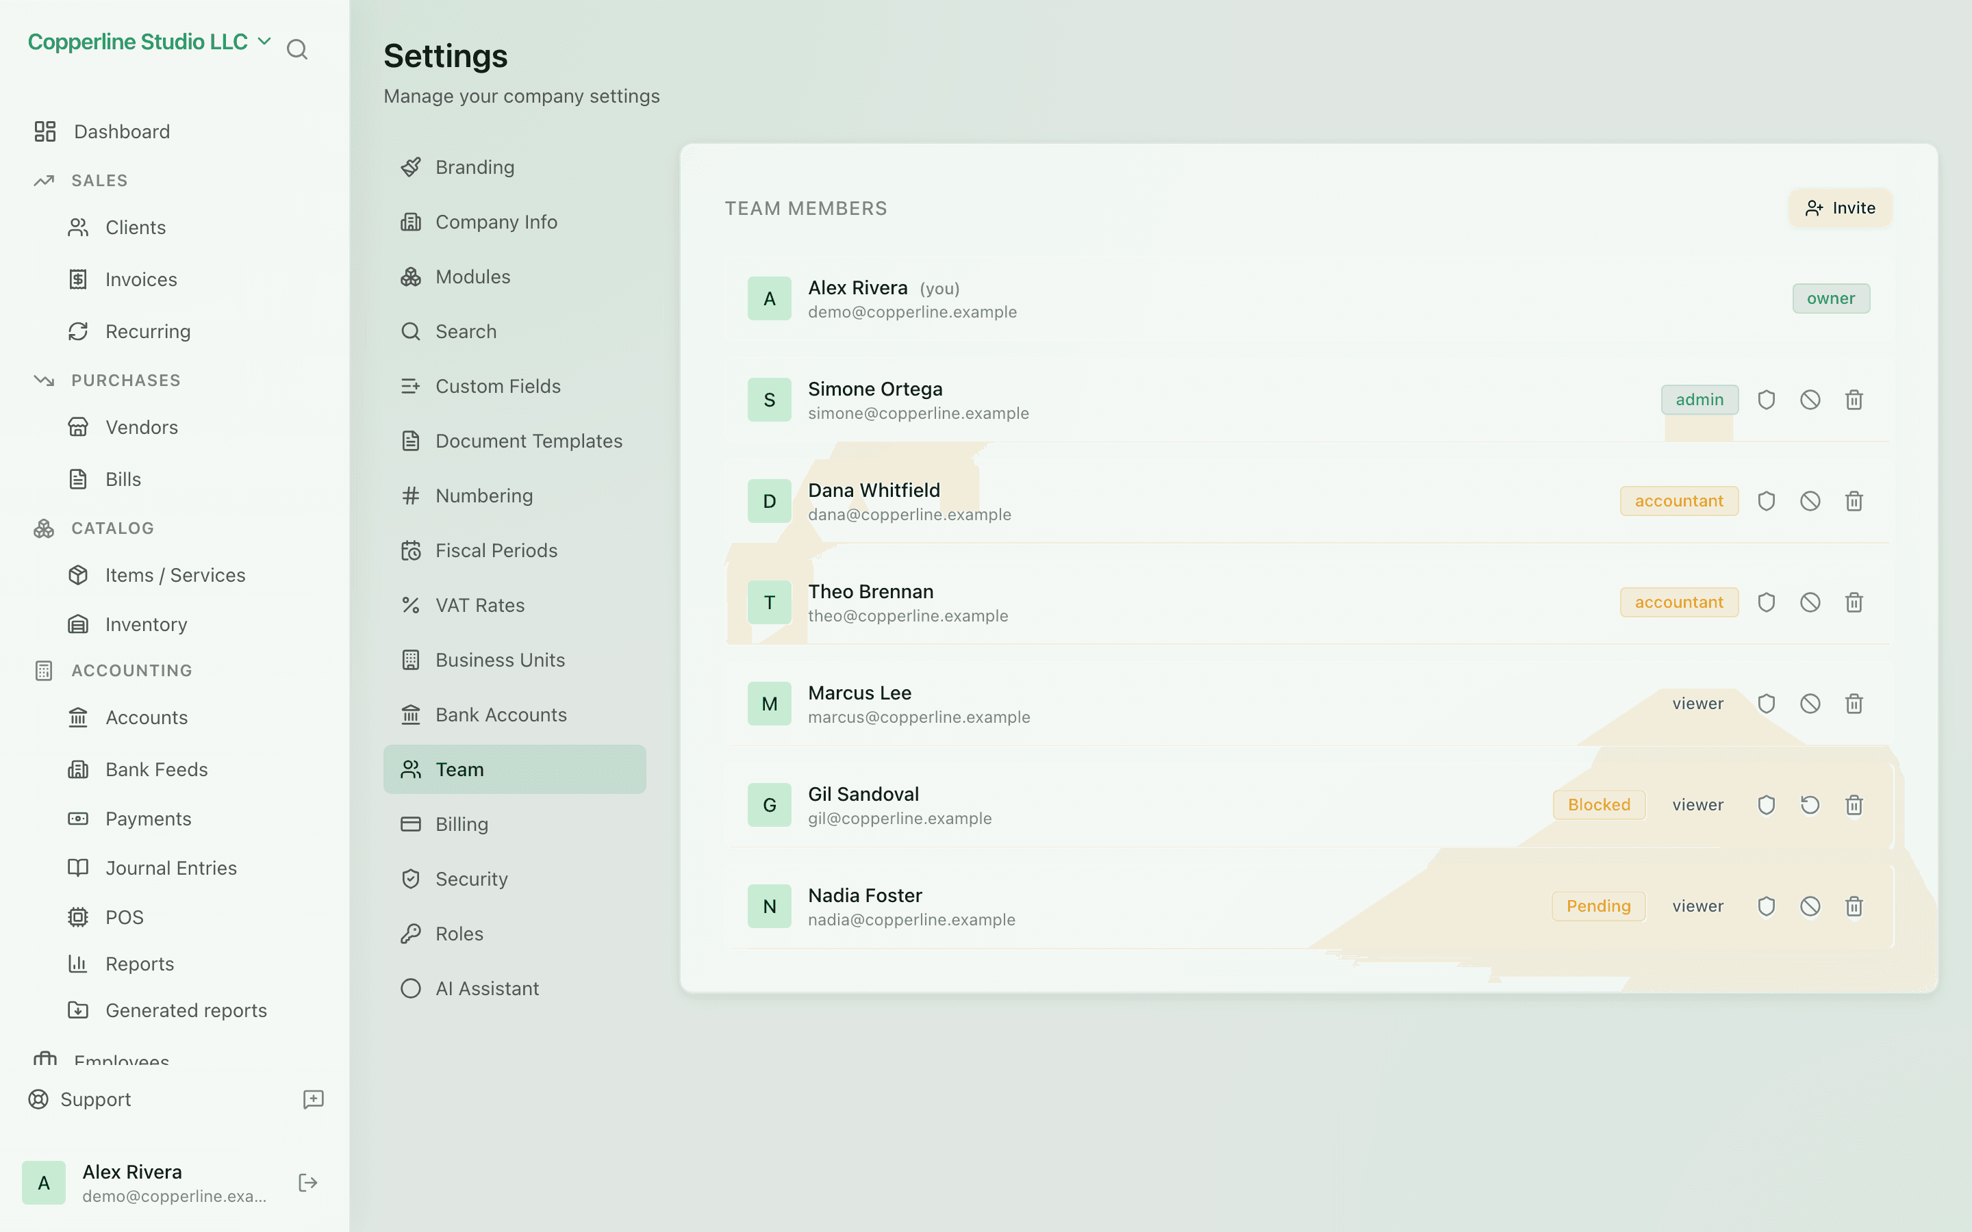Block Nadia Foster with the ban icon
The height and width of the screenshot is (1232, 1972).
pyautogui.click(x=1810, y=906)
